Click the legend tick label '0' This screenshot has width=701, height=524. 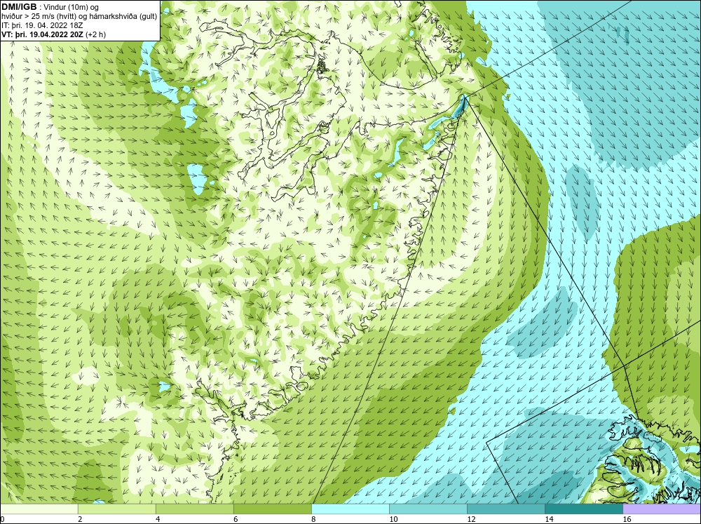coord(3,519)
